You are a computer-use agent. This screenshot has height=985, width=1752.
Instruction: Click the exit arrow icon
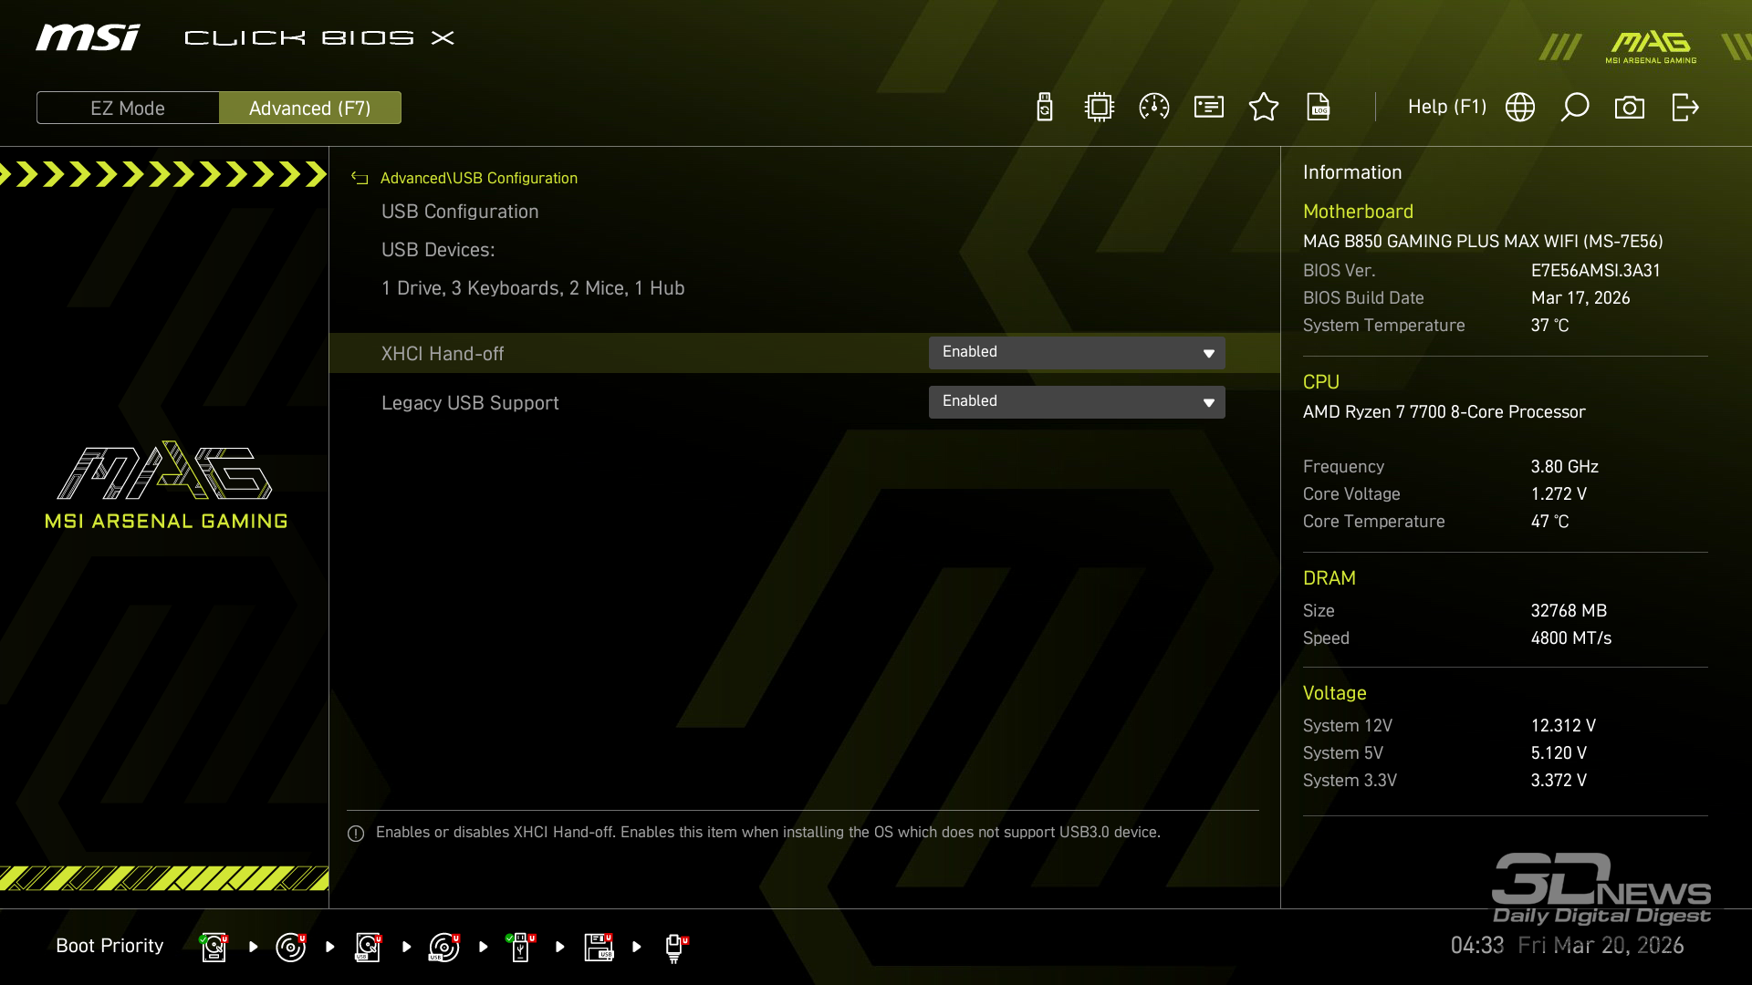point(1684,108)
